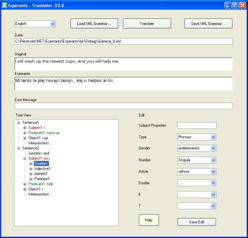Collapse the Subject1: you node
The width and height of the screenshot is (248, 238).
pos(25,158)
